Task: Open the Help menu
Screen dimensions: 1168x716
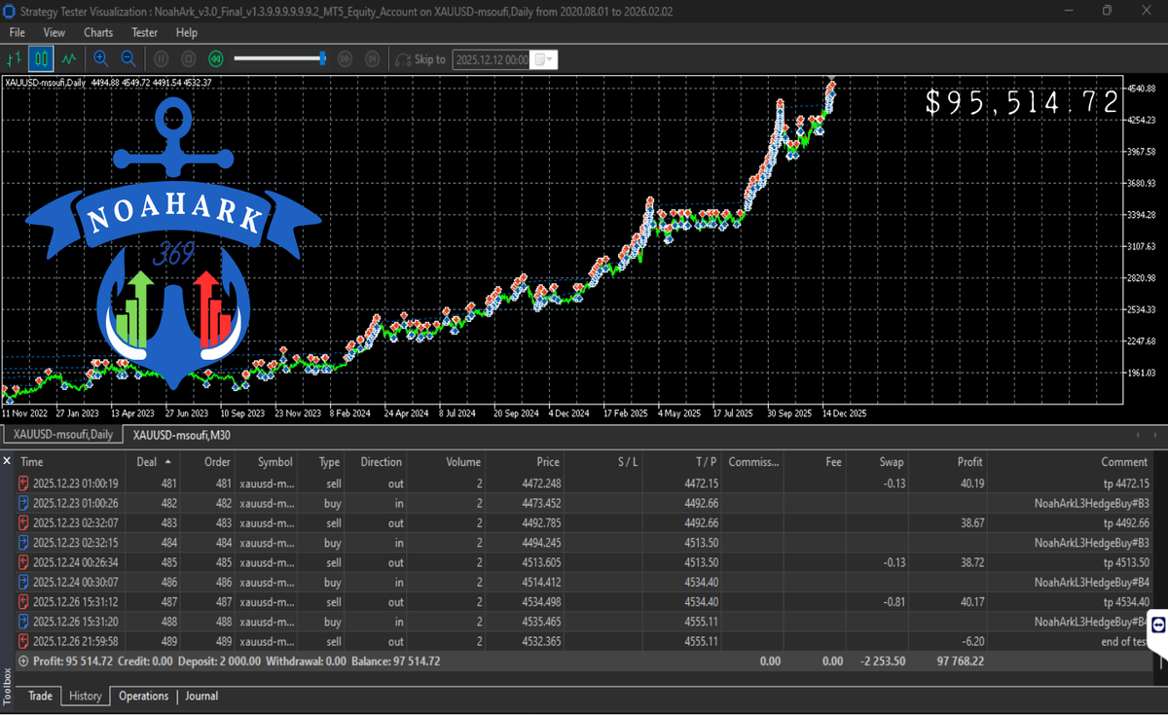Action: (x=187, y=32)
